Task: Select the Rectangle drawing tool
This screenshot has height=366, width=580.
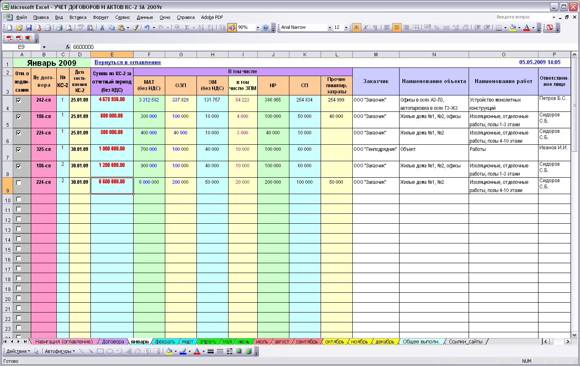Action: pos(100,351)
